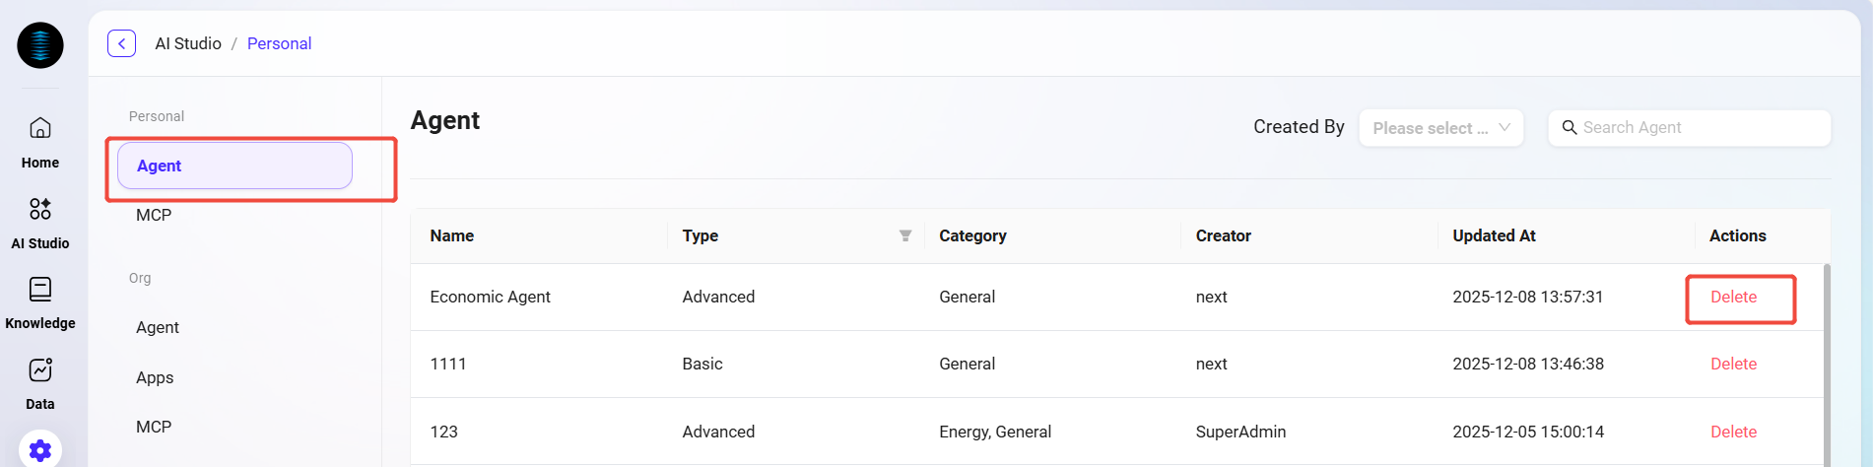The width and height of the screenshot is (1873, 467).
Task: Open the Home section icon
Action: pos(40,128)
